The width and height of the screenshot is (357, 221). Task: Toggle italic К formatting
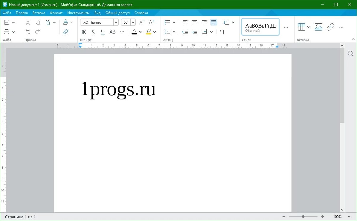93,32
